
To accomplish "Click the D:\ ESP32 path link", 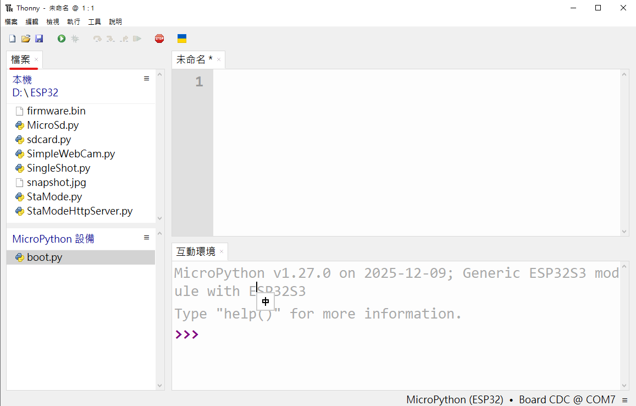I will [x=35, y=93].
